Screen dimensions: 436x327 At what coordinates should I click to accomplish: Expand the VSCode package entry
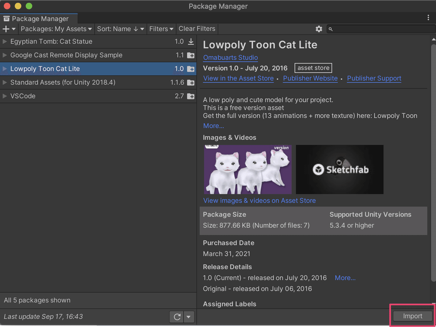click(x=5, y=96)
